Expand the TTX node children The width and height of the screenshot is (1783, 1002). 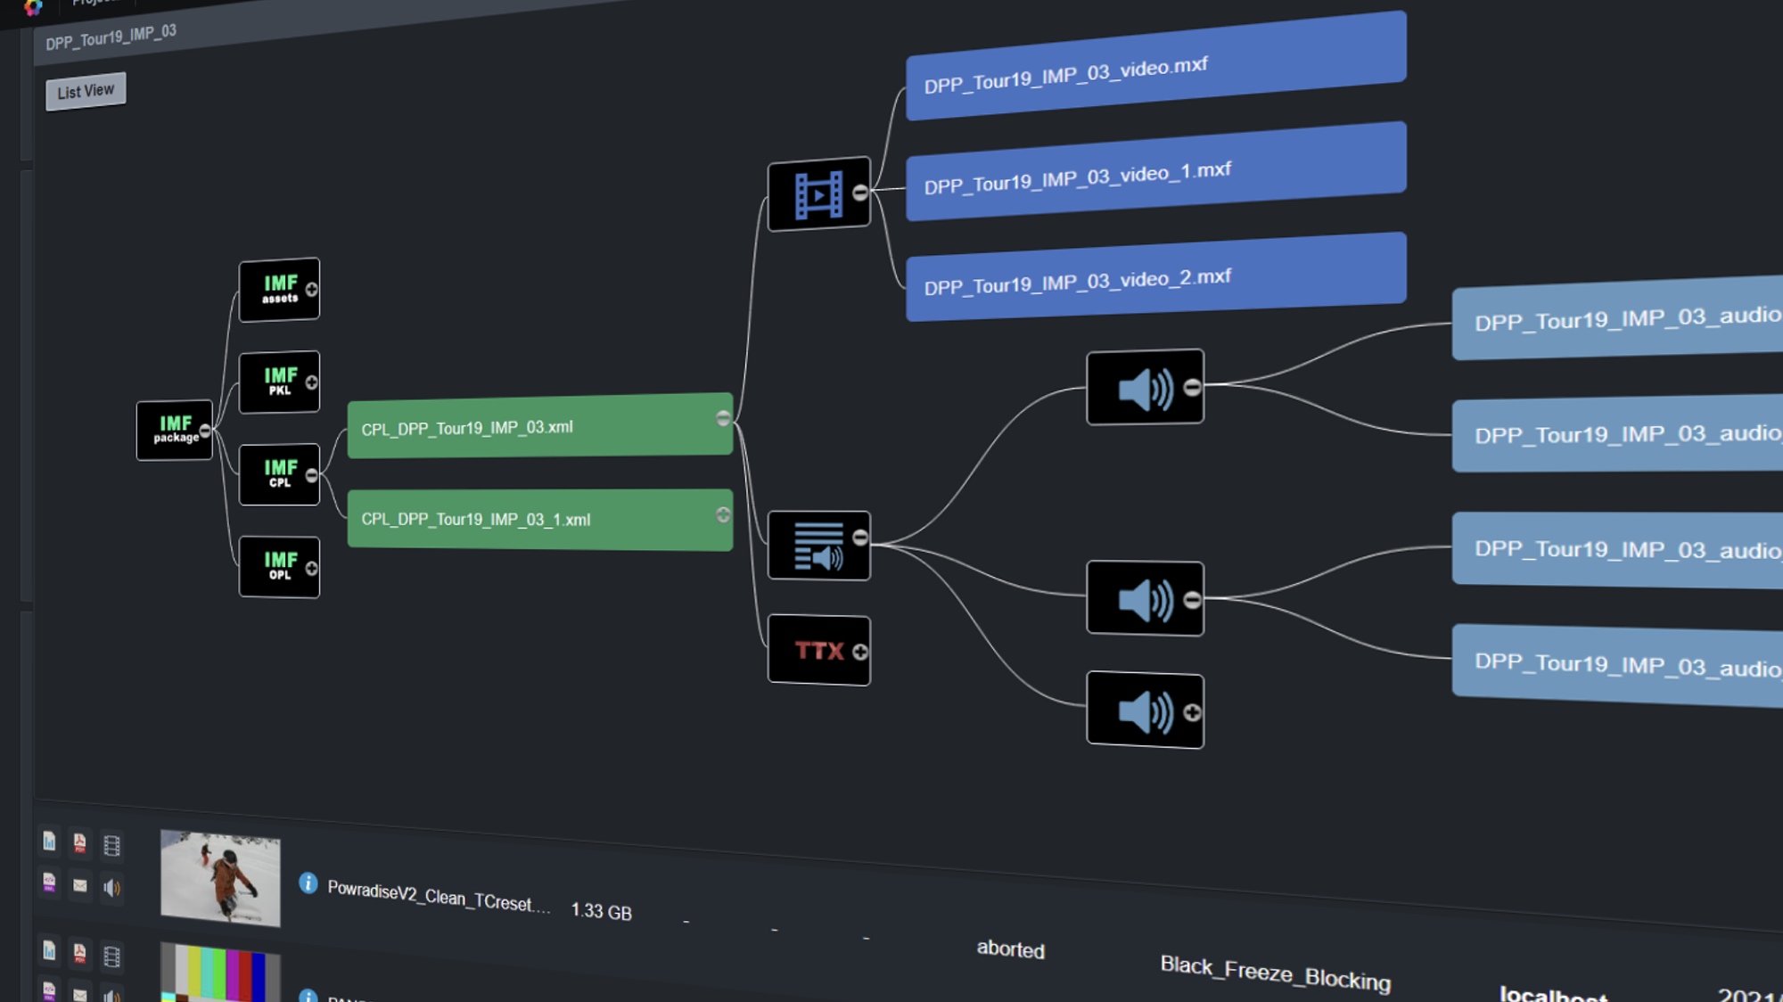tap(859, 653)
